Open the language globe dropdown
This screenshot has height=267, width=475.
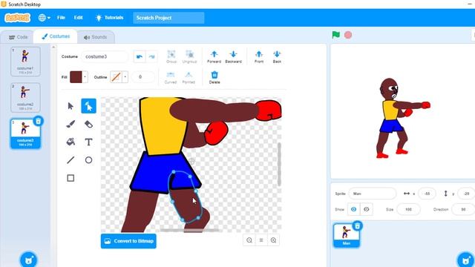click(x=45, y=18)
